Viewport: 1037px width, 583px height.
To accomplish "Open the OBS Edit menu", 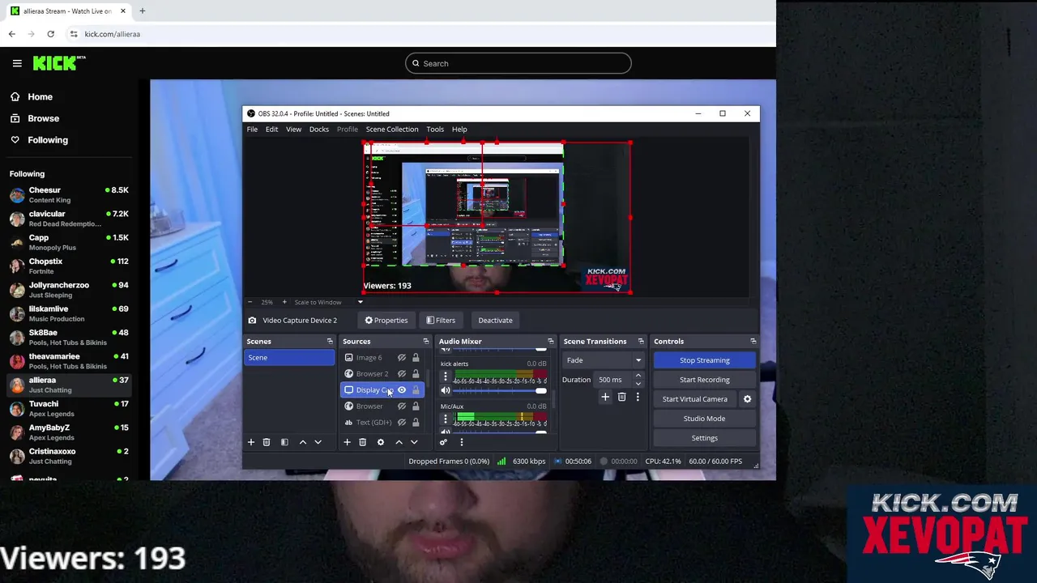I will pyautogui.click(x=271, y=129).
